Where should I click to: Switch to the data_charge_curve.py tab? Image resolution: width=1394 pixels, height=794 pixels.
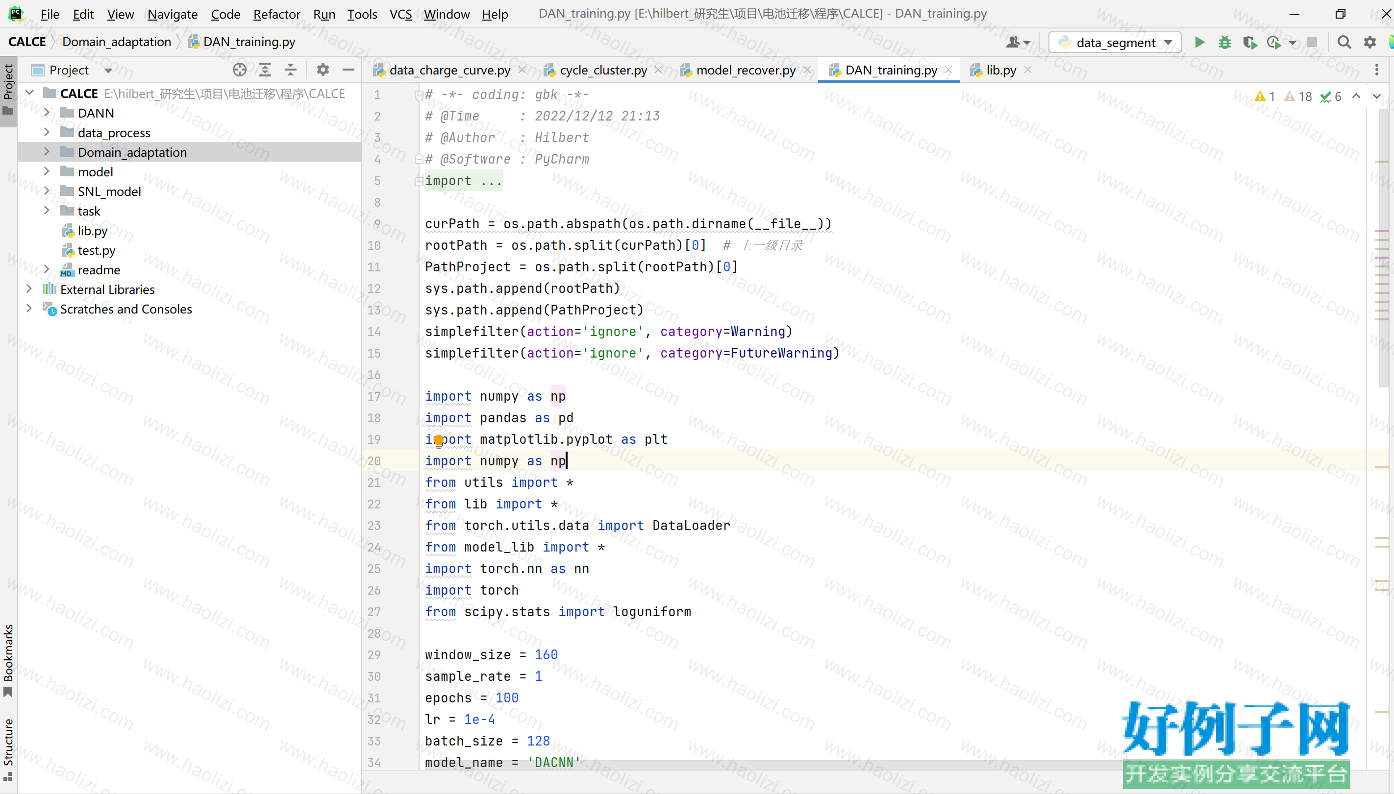pyautogui.click(x=449, y=70)
